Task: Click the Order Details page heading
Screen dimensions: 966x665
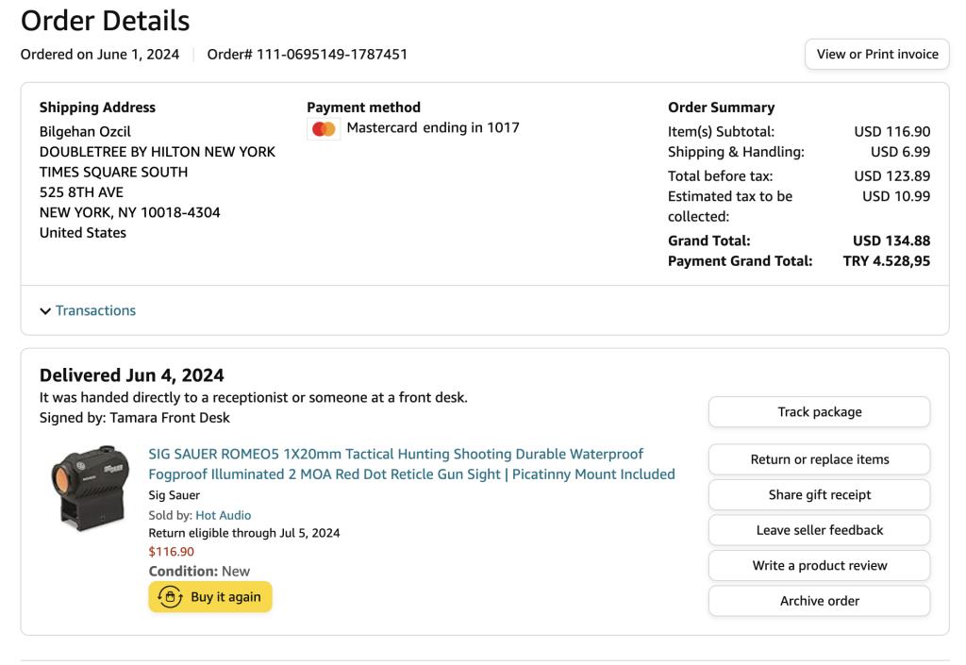Action: (105, 20)
